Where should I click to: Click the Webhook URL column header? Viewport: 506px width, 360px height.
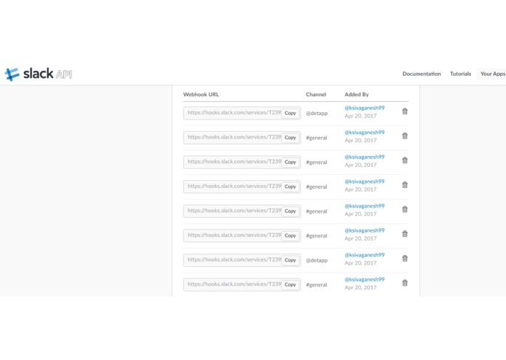(201, 95)
